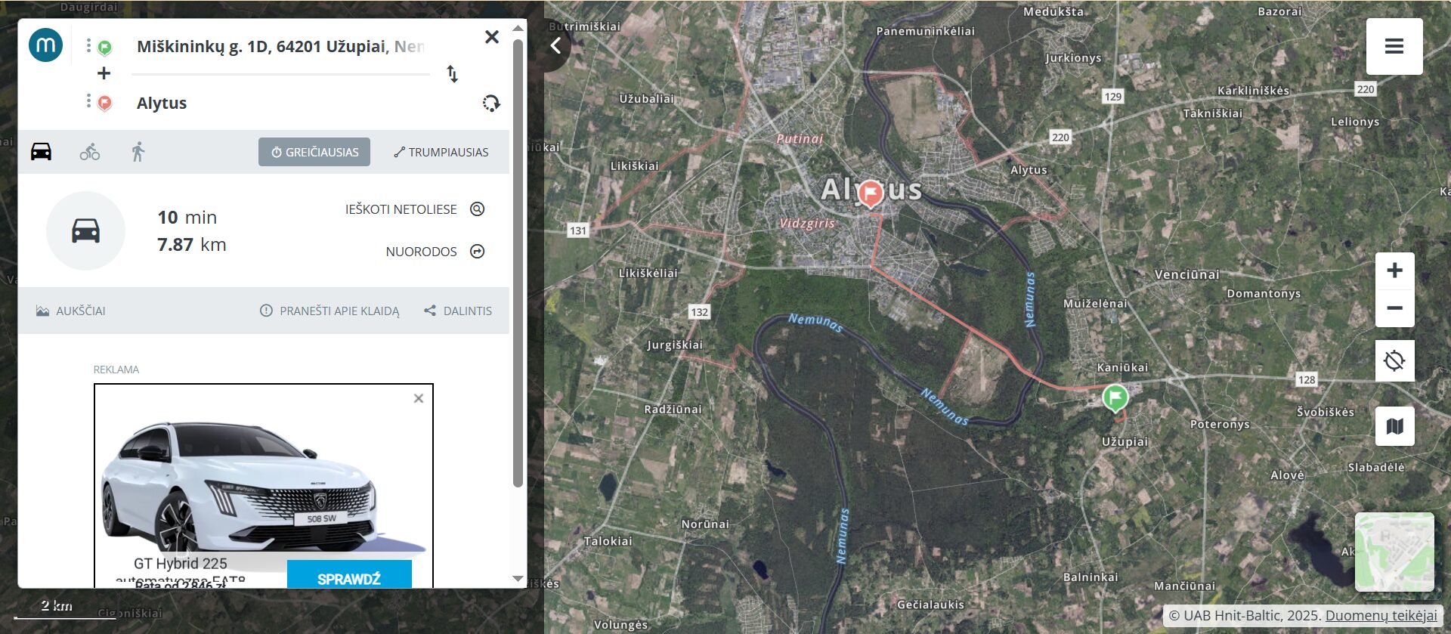Select car travel mode icon

pos(41,152)
